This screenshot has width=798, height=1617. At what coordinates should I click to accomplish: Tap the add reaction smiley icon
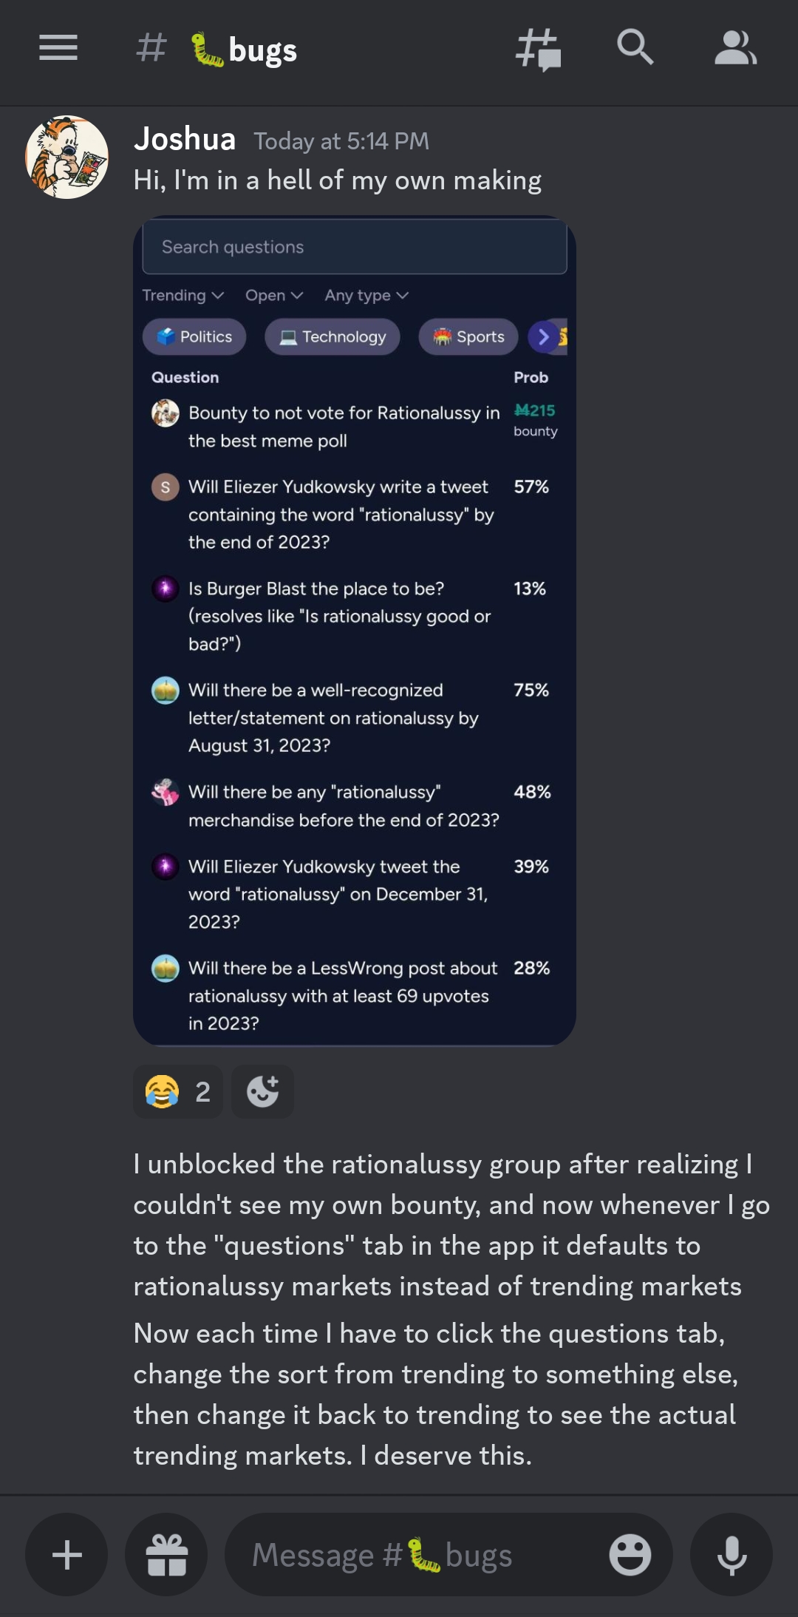262,1091
